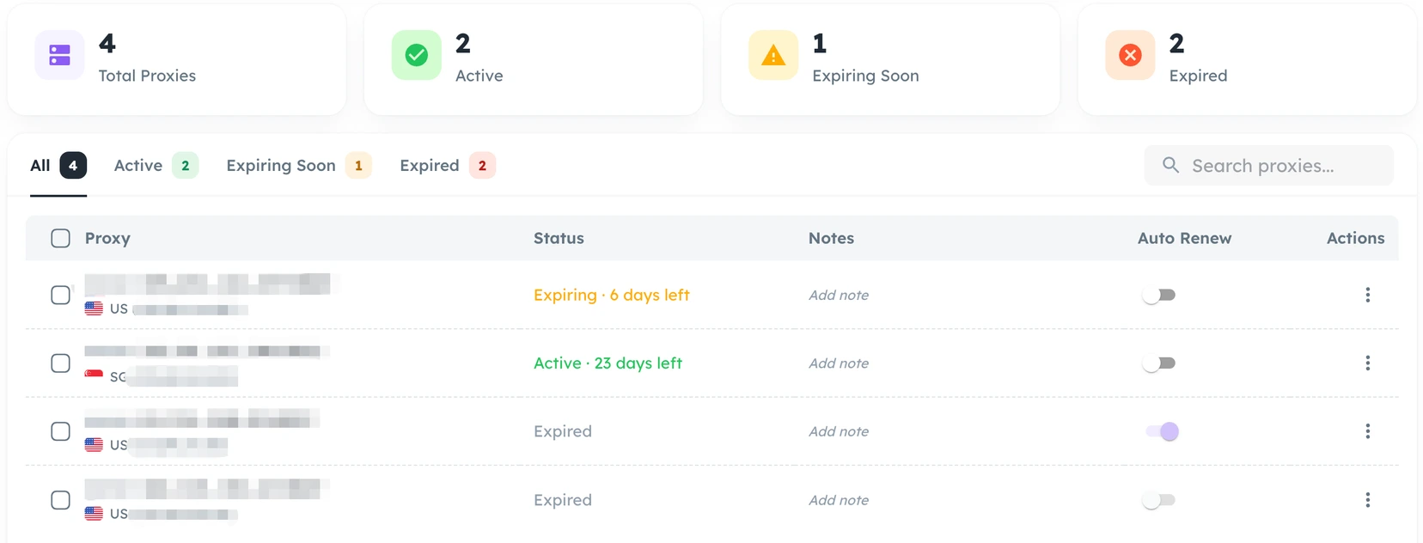Check the box for the Active 23 days row
The image size is (1423, 543).
60,363
